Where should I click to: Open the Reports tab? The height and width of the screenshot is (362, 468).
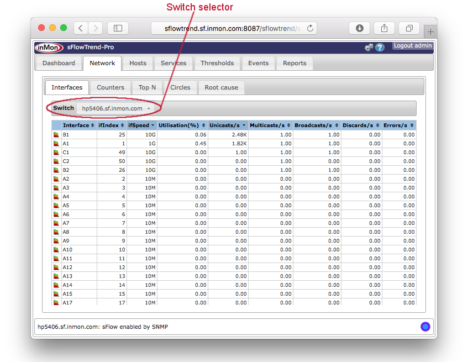(295, 63)
